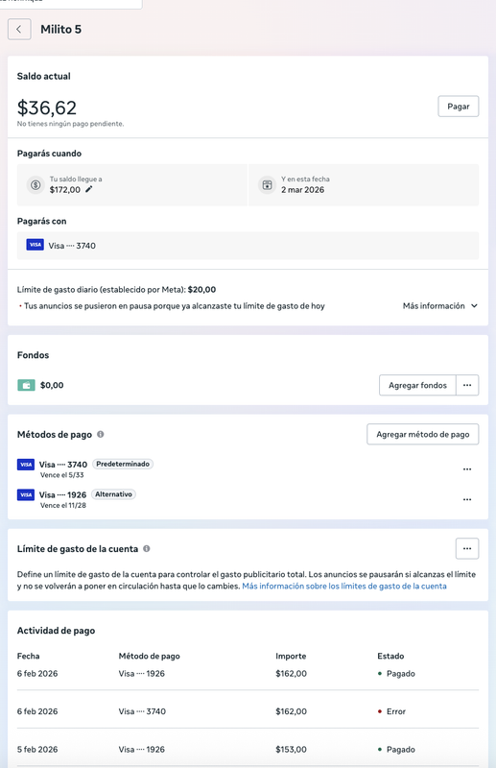Click the dollar coin icon beside Tu saldo llegue a

[x=35, y=185]
